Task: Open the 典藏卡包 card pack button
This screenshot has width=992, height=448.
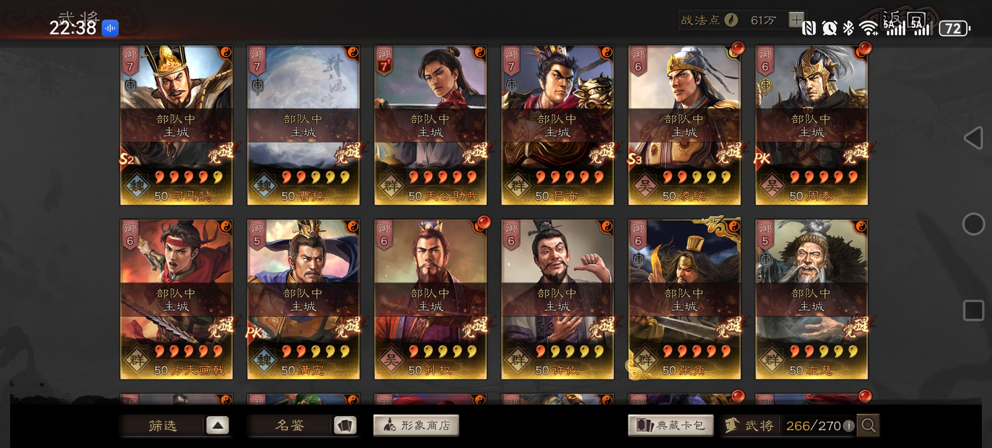Action: click(x=670, y=425)
